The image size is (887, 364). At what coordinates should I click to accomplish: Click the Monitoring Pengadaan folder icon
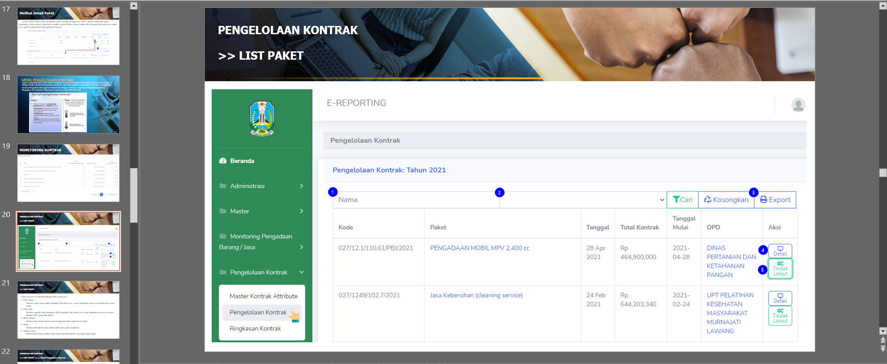pyautogui.click(x=223, y=236)
